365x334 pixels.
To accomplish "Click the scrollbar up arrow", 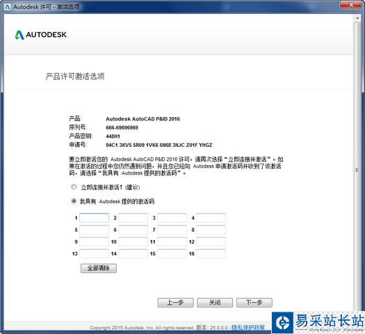I will tap(357, 18).
